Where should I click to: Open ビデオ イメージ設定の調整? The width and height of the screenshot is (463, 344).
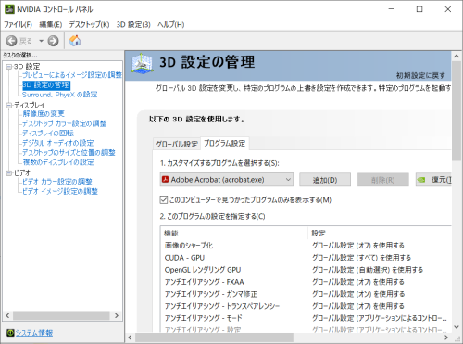pyautogui.click(x=60, y=191)
